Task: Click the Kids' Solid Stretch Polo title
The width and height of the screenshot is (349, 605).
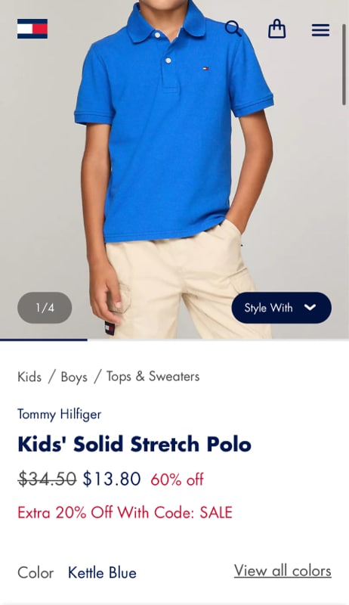Action: [134, 444]
